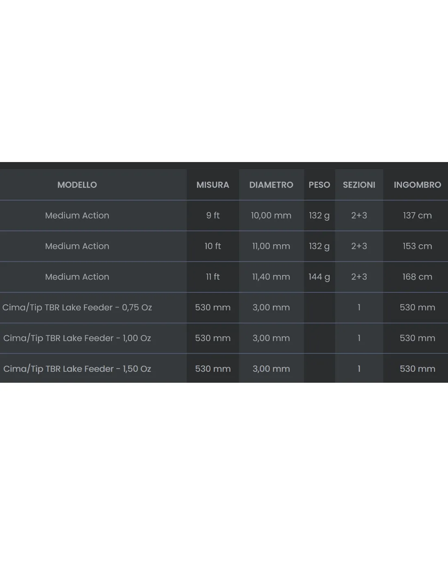Click the DIAMETRO column header
The height and width of the screenshot is (579, 448).
271,185
